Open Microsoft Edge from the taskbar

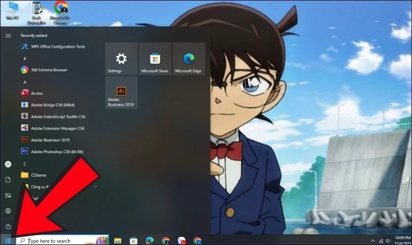(x=150, y=240)
